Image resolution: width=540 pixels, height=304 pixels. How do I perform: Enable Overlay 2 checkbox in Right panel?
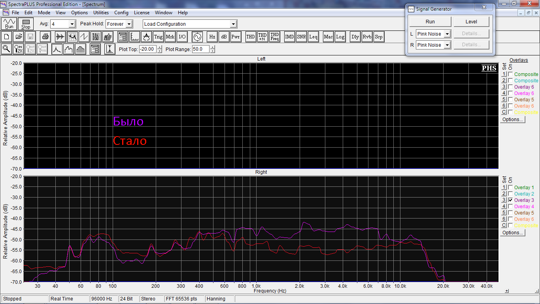[510, 194]
